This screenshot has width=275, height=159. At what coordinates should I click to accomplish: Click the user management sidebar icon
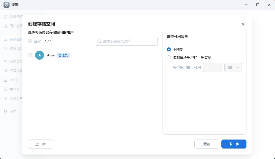point(6,26)
